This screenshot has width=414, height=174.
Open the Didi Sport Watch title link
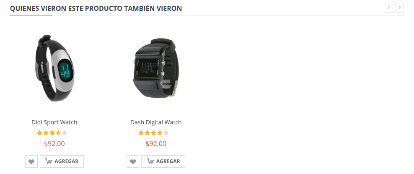(54, 122)
